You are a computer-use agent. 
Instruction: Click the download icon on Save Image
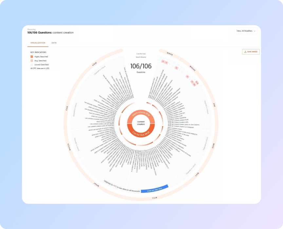pos(245,52)
